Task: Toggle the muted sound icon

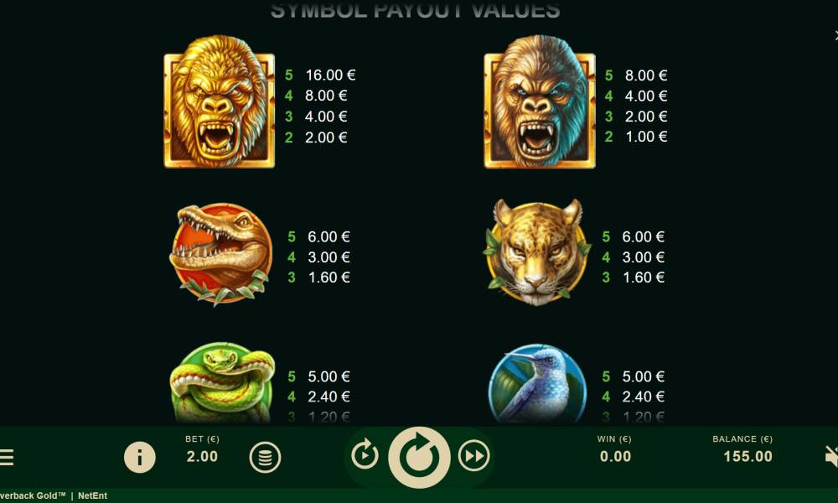Action: (831, 457)
